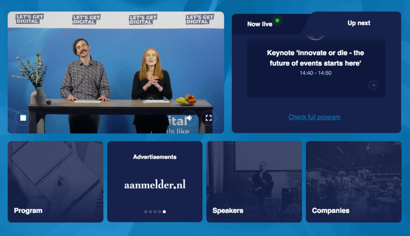
Task: Mute the video with the speaker icon
Action: click(189, 118)
